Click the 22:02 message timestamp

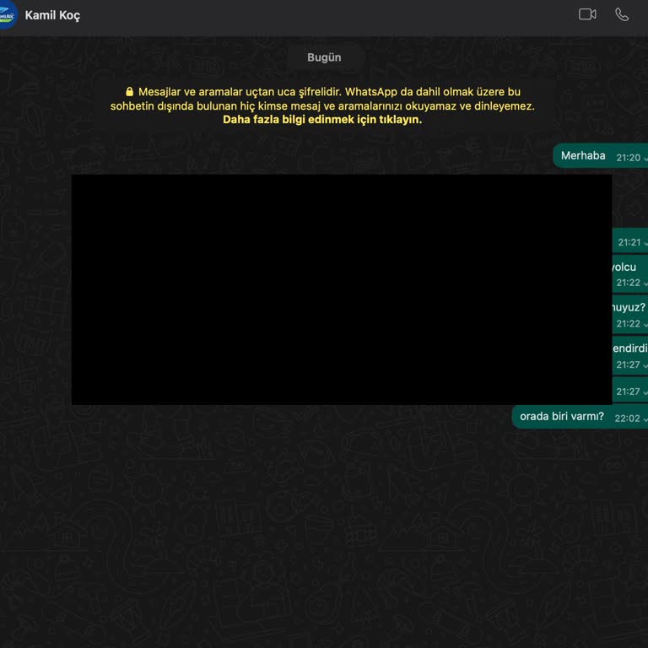click(627, 418)
